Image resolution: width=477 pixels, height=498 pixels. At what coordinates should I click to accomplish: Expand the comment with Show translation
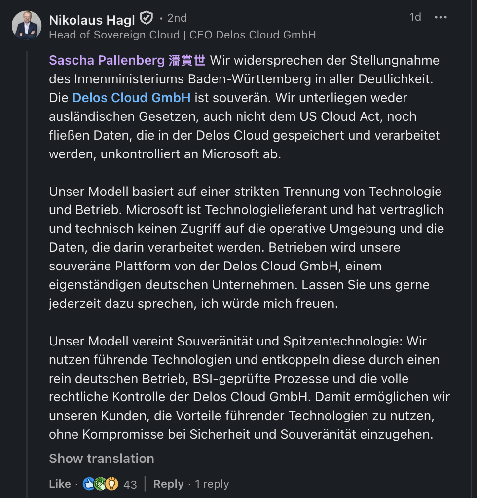coord(101,459)
